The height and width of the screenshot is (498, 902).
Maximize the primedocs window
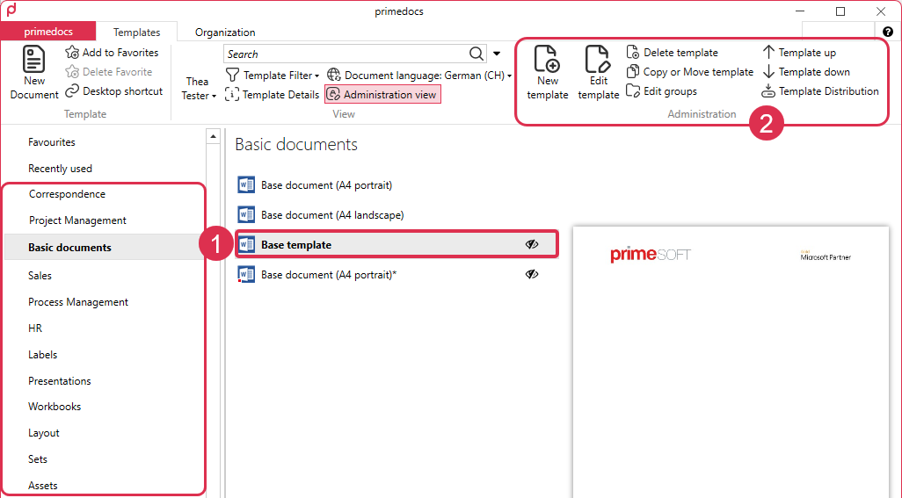pos(840,11)
